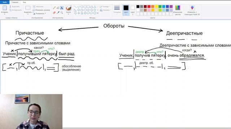231x129 pixels.
Task: Choose the Triangle shape
Action: point(95,7)
